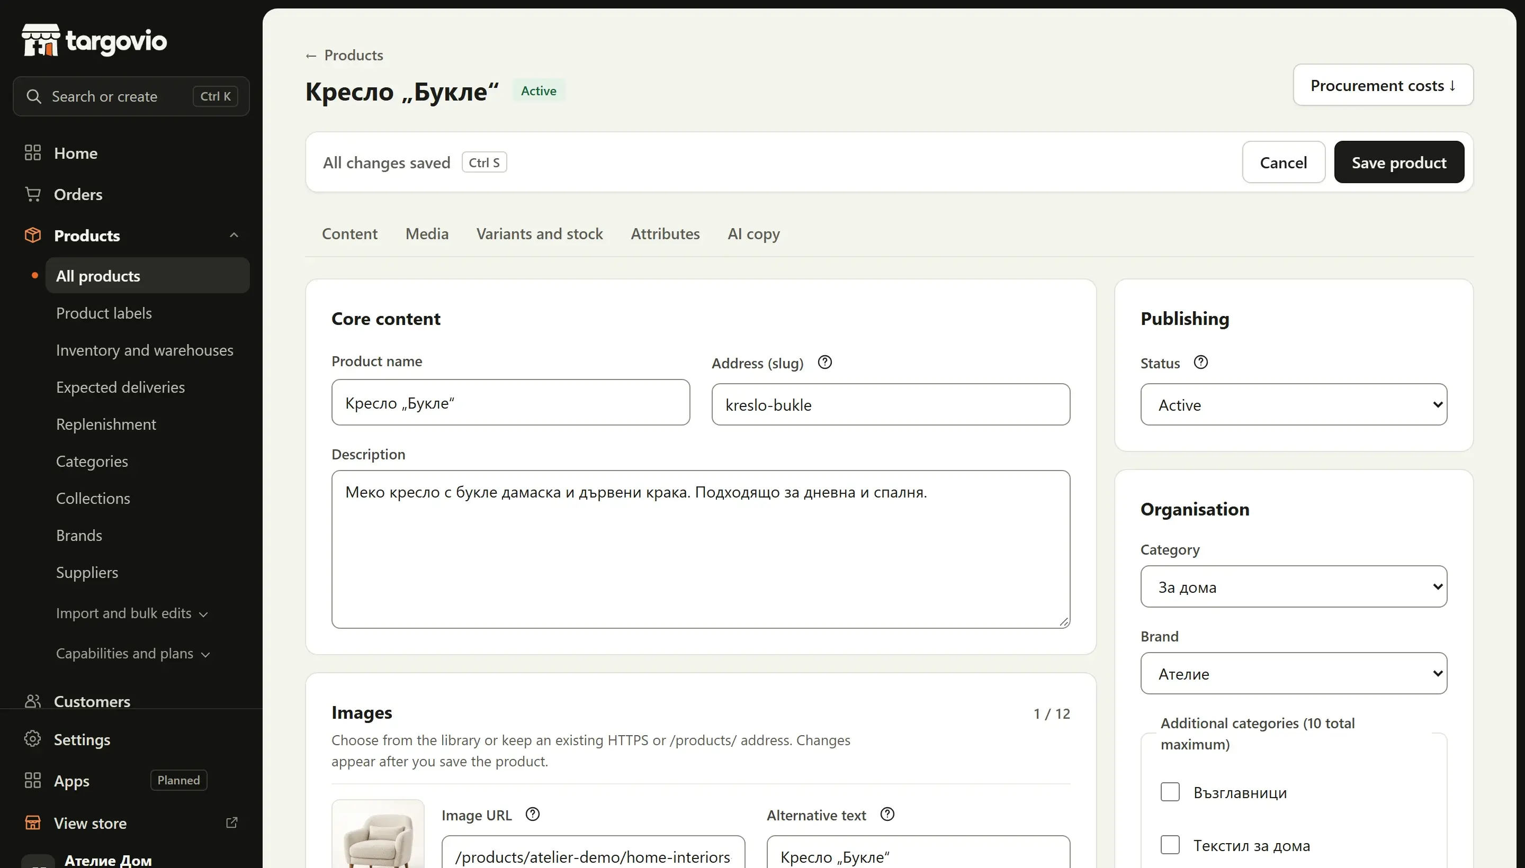Click the external link icon beside View store

(232, 822)
